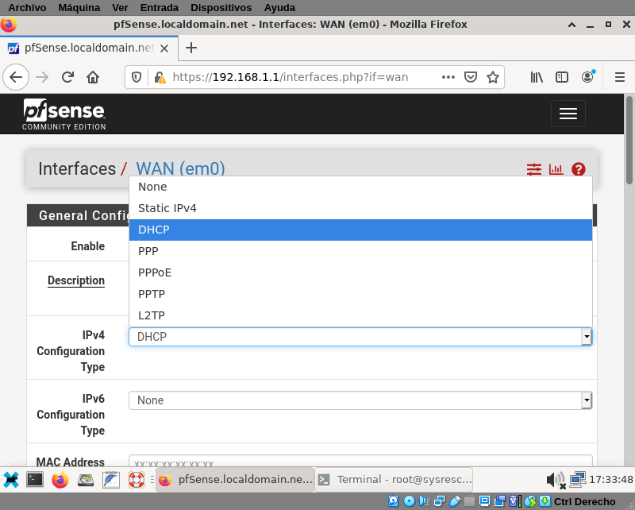Open tracking protection shield in address bar
This screenshot has height=510, width=635.
pos(137,77)
